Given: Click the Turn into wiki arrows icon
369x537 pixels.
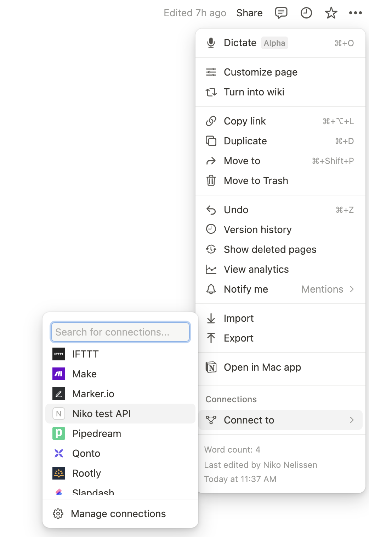Looking at the screenshot, I should (211, 92).
